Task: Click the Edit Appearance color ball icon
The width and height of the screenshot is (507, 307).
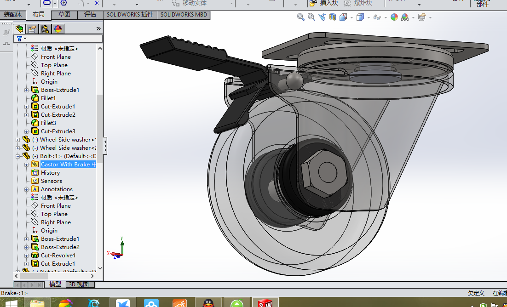Action: coord(394,17)
